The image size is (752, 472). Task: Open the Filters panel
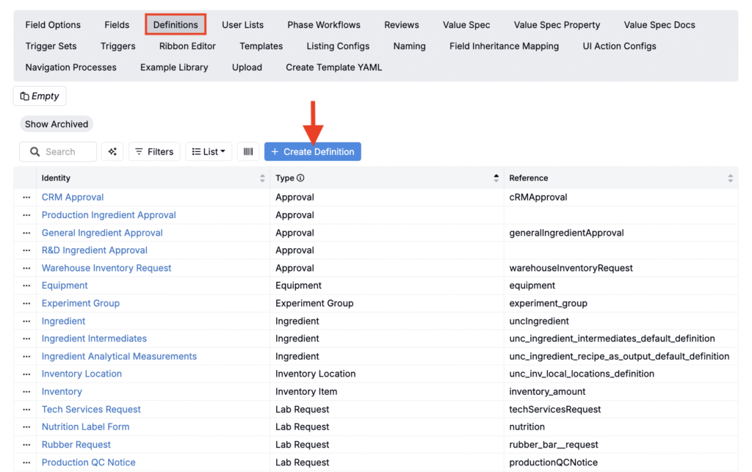[x=154, y=152]
